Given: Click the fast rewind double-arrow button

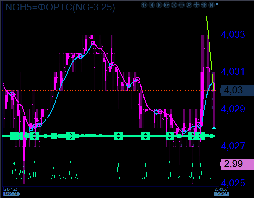Looking at the screenshot, I should (144, 5).
